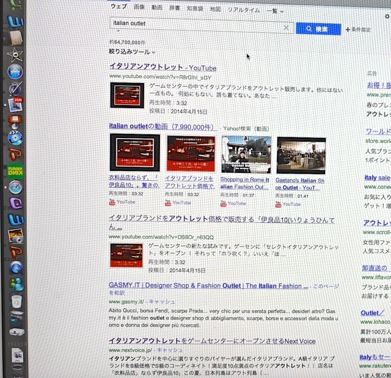This screenshot has height=378, width=391.
Task: Open the イタリアンアウトレットをゲームセンターに Next Voice result
Action: click(x=212, y=341)
